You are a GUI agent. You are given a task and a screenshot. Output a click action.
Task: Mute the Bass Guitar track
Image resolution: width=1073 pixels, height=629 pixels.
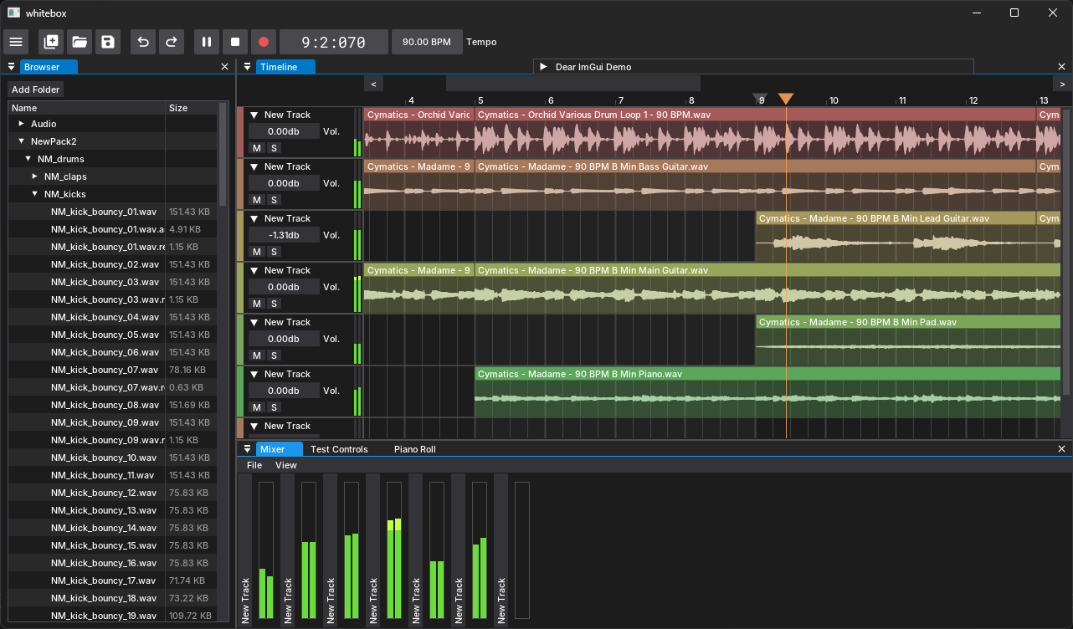[x=257, y=200]
